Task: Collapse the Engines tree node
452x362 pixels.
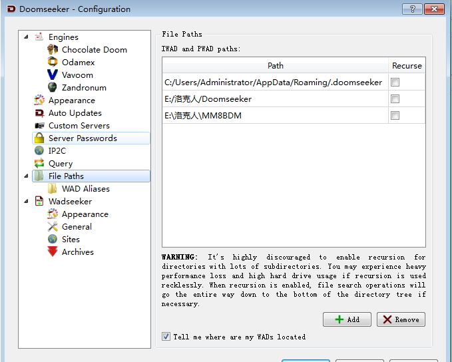Action: click(x=26, y=37)
